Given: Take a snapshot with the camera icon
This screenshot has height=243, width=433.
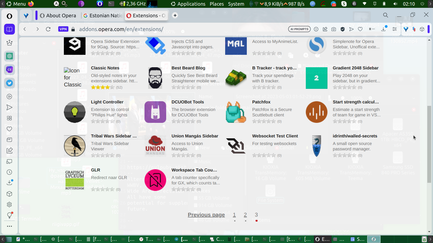Looking at the screenshot, I should pos(334,29).
